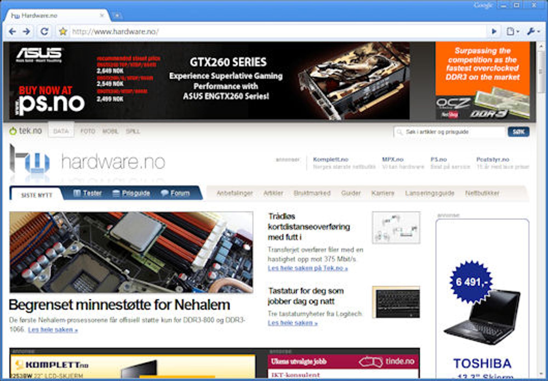Image resolution: width=548 pixels, height=381 pixels.
Task: Click the IKT-konsulent job link
Action: click(x=295, y=375)
